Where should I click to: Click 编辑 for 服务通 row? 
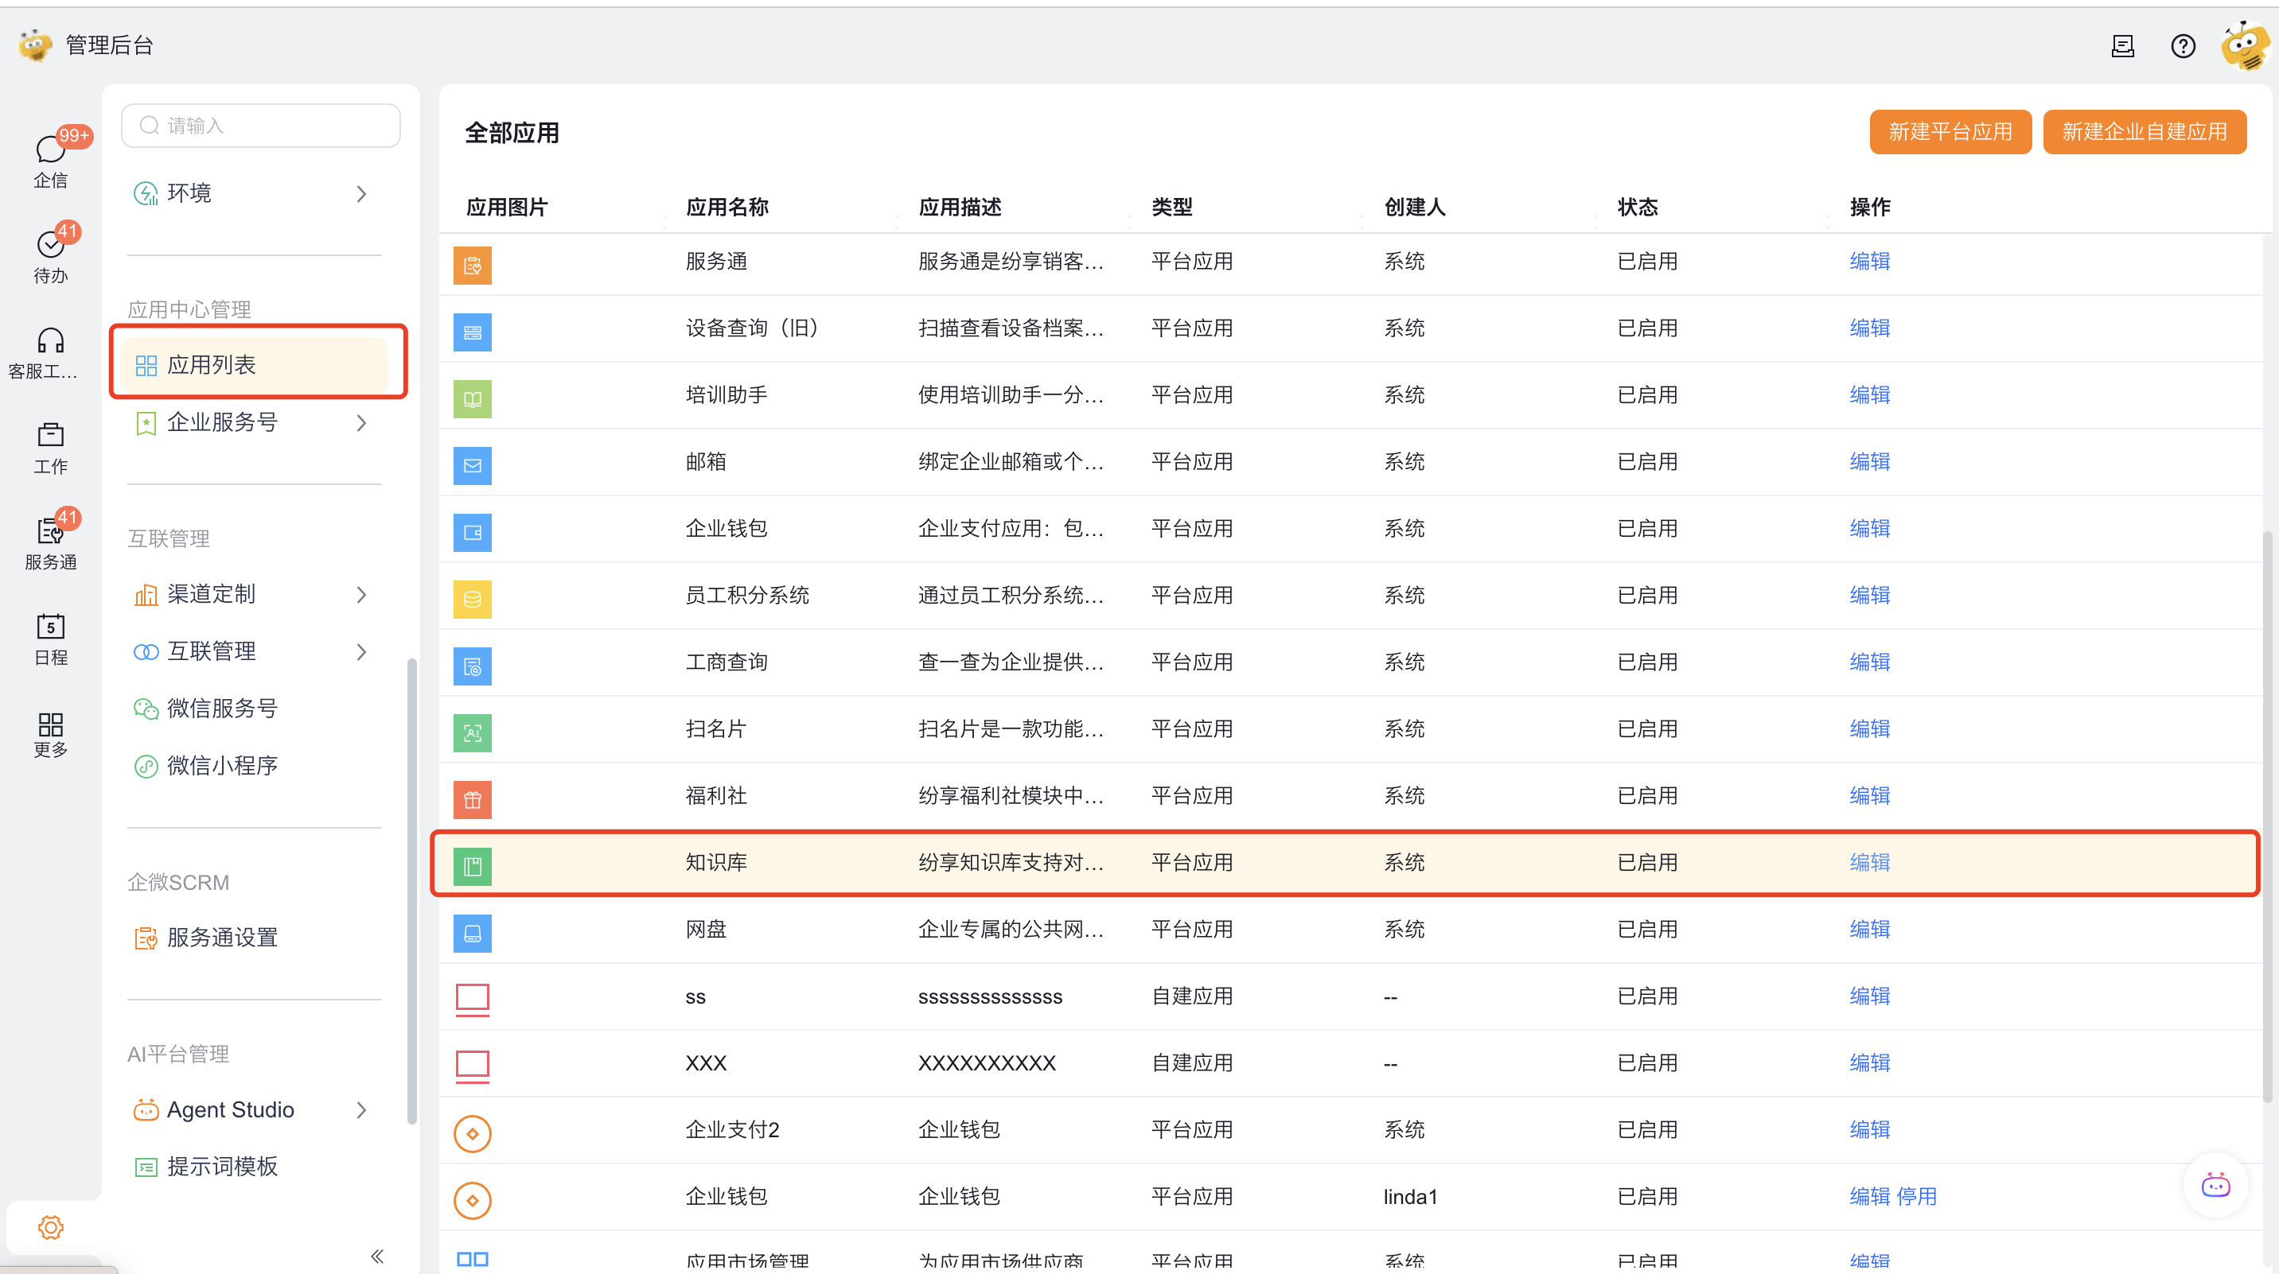pyautogui.click(x=1869, y=261)
